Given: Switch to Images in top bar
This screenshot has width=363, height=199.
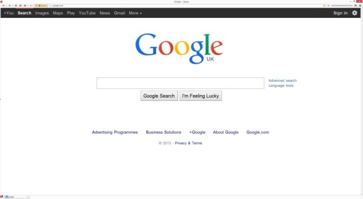Looking at the screenshot, I should pos(42,13).
